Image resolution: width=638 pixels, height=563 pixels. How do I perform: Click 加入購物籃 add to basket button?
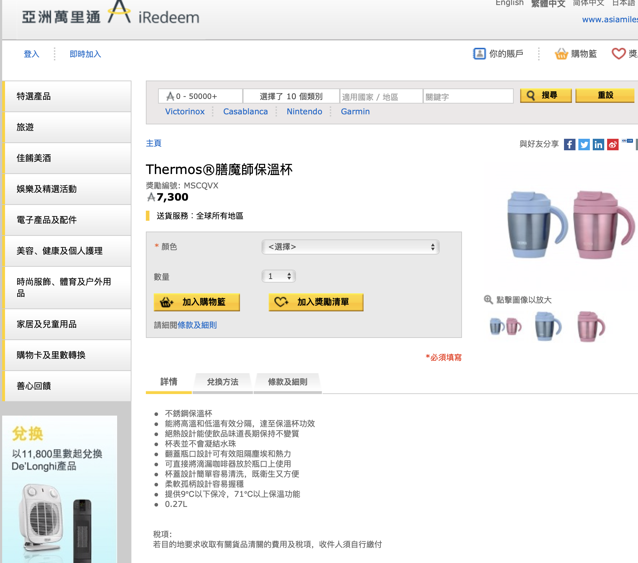coord(197,302)
